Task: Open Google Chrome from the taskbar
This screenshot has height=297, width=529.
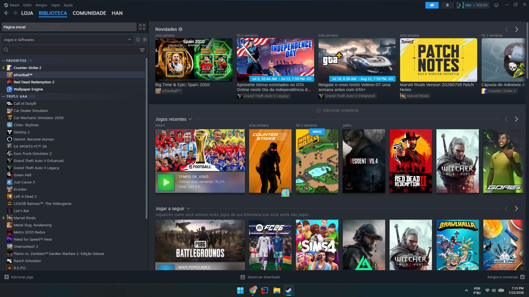Action: (253, 290)
